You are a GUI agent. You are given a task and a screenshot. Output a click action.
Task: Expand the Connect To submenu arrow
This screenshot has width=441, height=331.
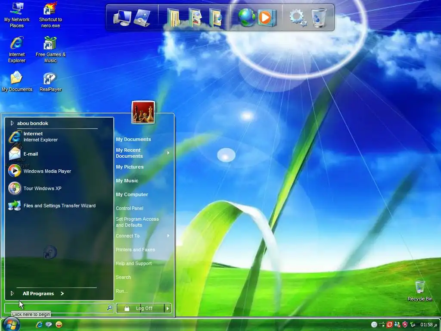168,236
